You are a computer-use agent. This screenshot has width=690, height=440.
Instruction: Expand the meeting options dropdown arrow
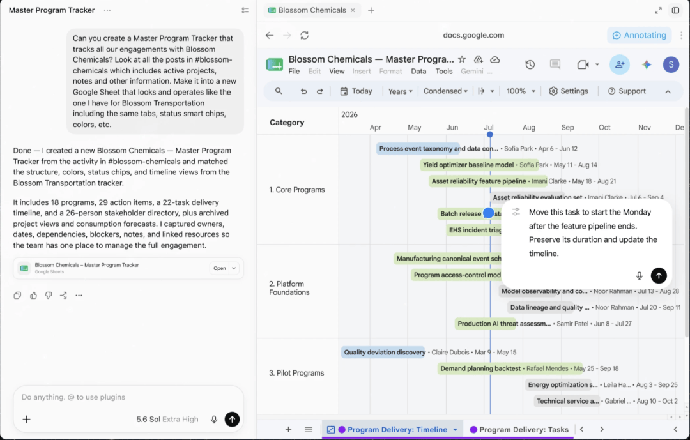tap(597, 64)
